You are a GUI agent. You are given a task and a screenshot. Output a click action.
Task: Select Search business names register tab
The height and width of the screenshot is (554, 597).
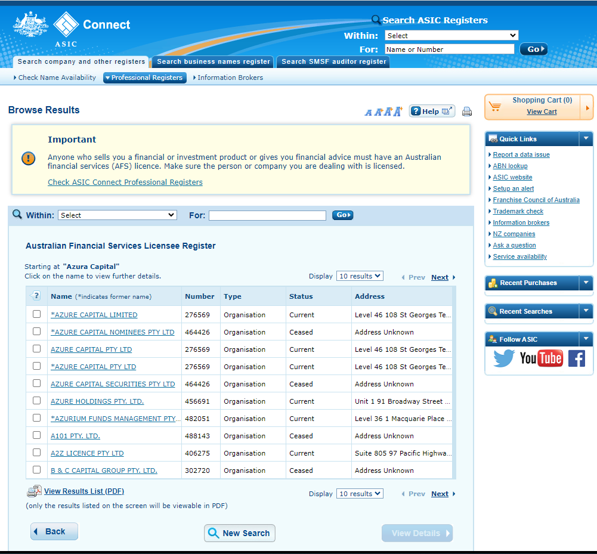pos(214,61)
